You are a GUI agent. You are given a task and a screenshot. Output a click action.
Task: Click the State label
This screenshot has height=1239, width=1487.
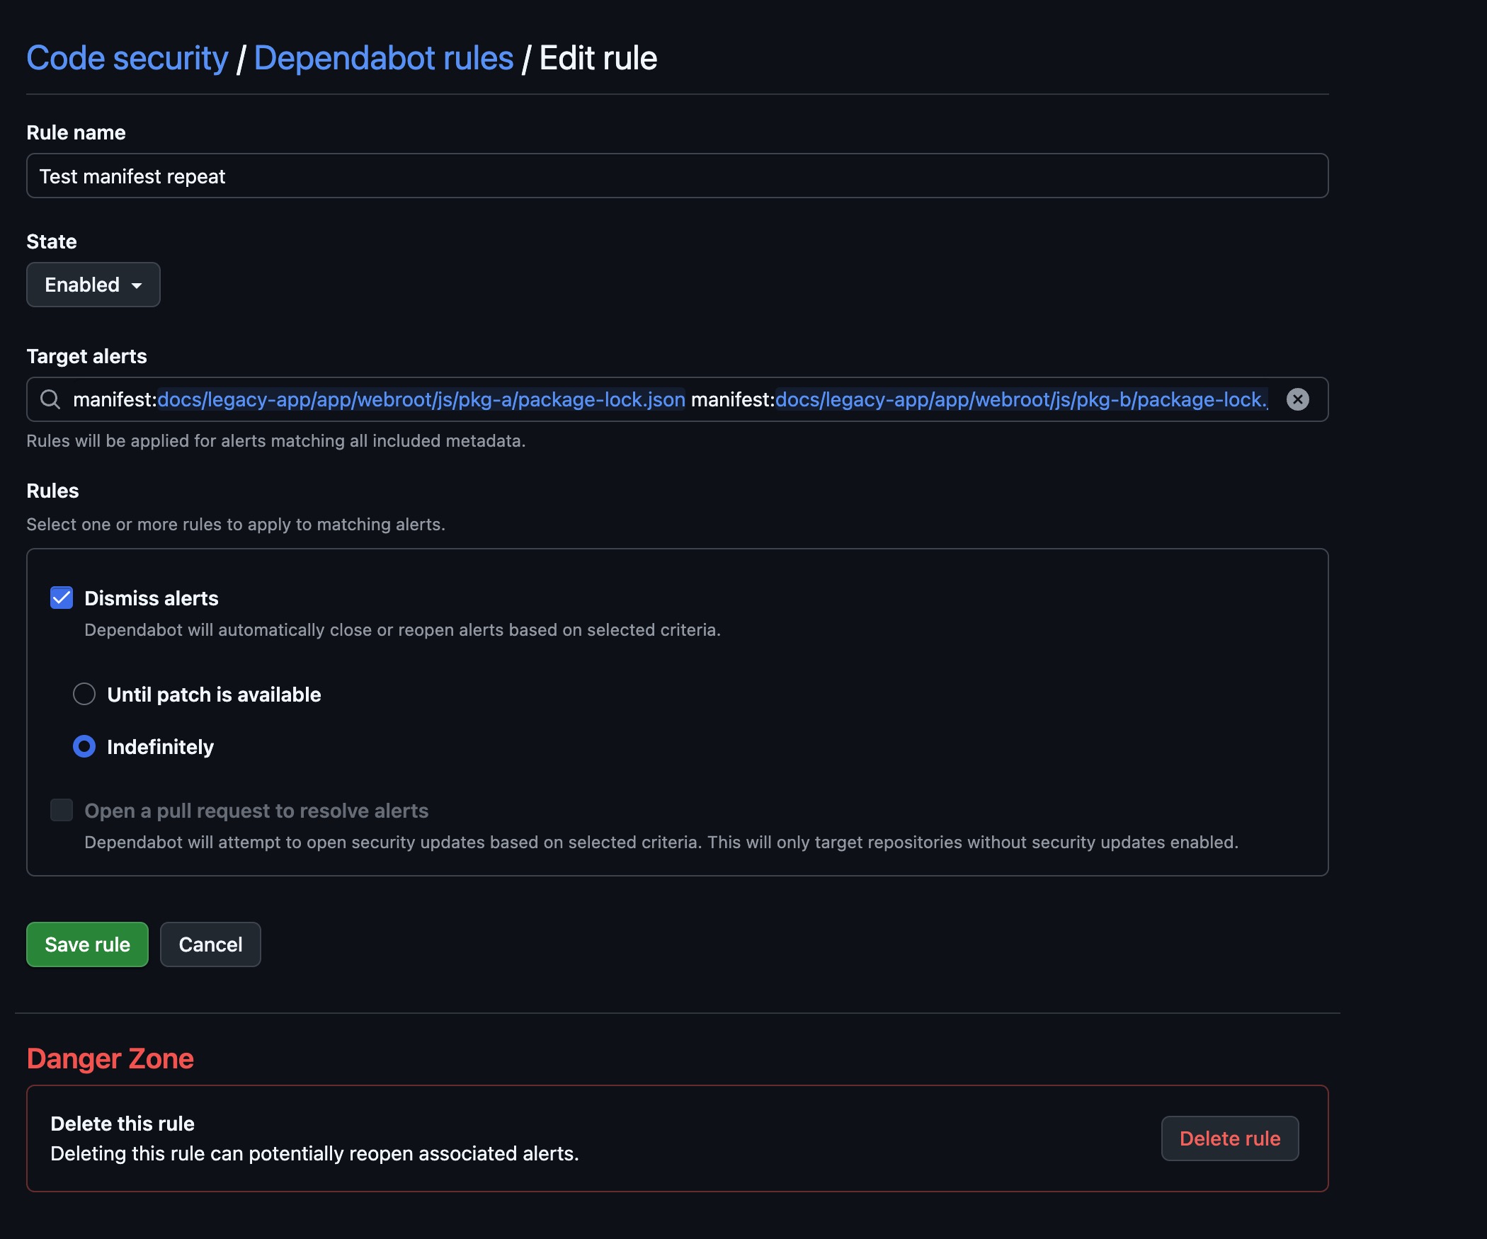click(x=52, y=241)
